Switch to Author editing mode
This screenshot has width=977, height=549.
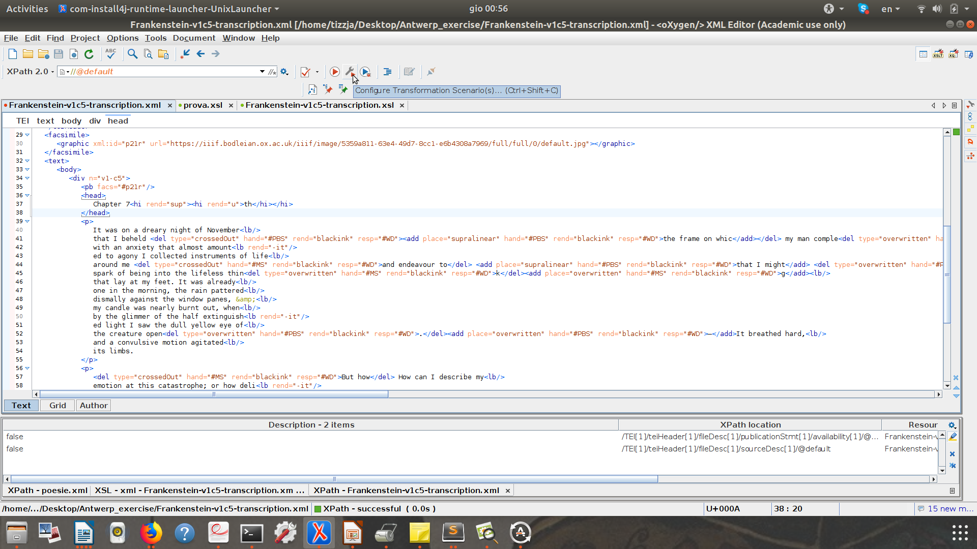pyautogui.click(x=93, y=405)
